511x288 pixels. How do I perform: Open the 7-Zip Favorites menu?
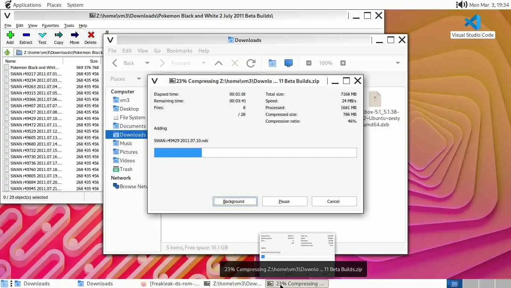pyautogui.click(x=50, y=25)
